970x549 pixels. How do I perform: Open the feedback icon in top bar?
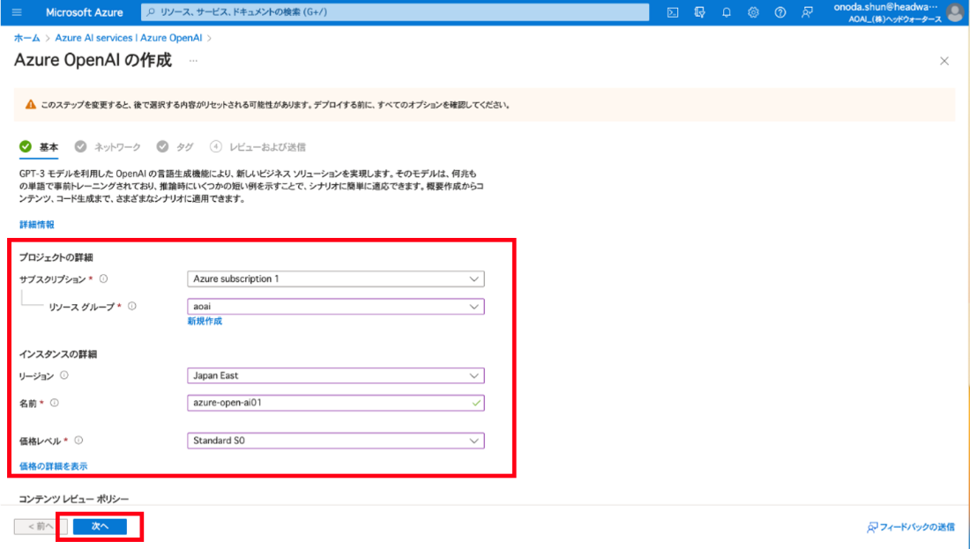(x=807, y=12)
